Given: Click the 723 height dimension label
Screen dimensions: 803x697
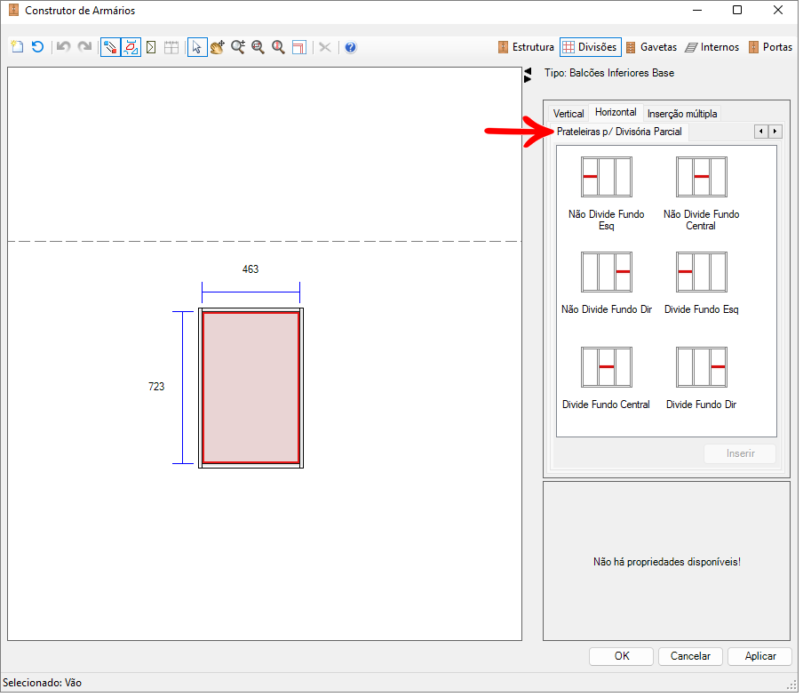Looking at the screenshot, I should [156, 387].
